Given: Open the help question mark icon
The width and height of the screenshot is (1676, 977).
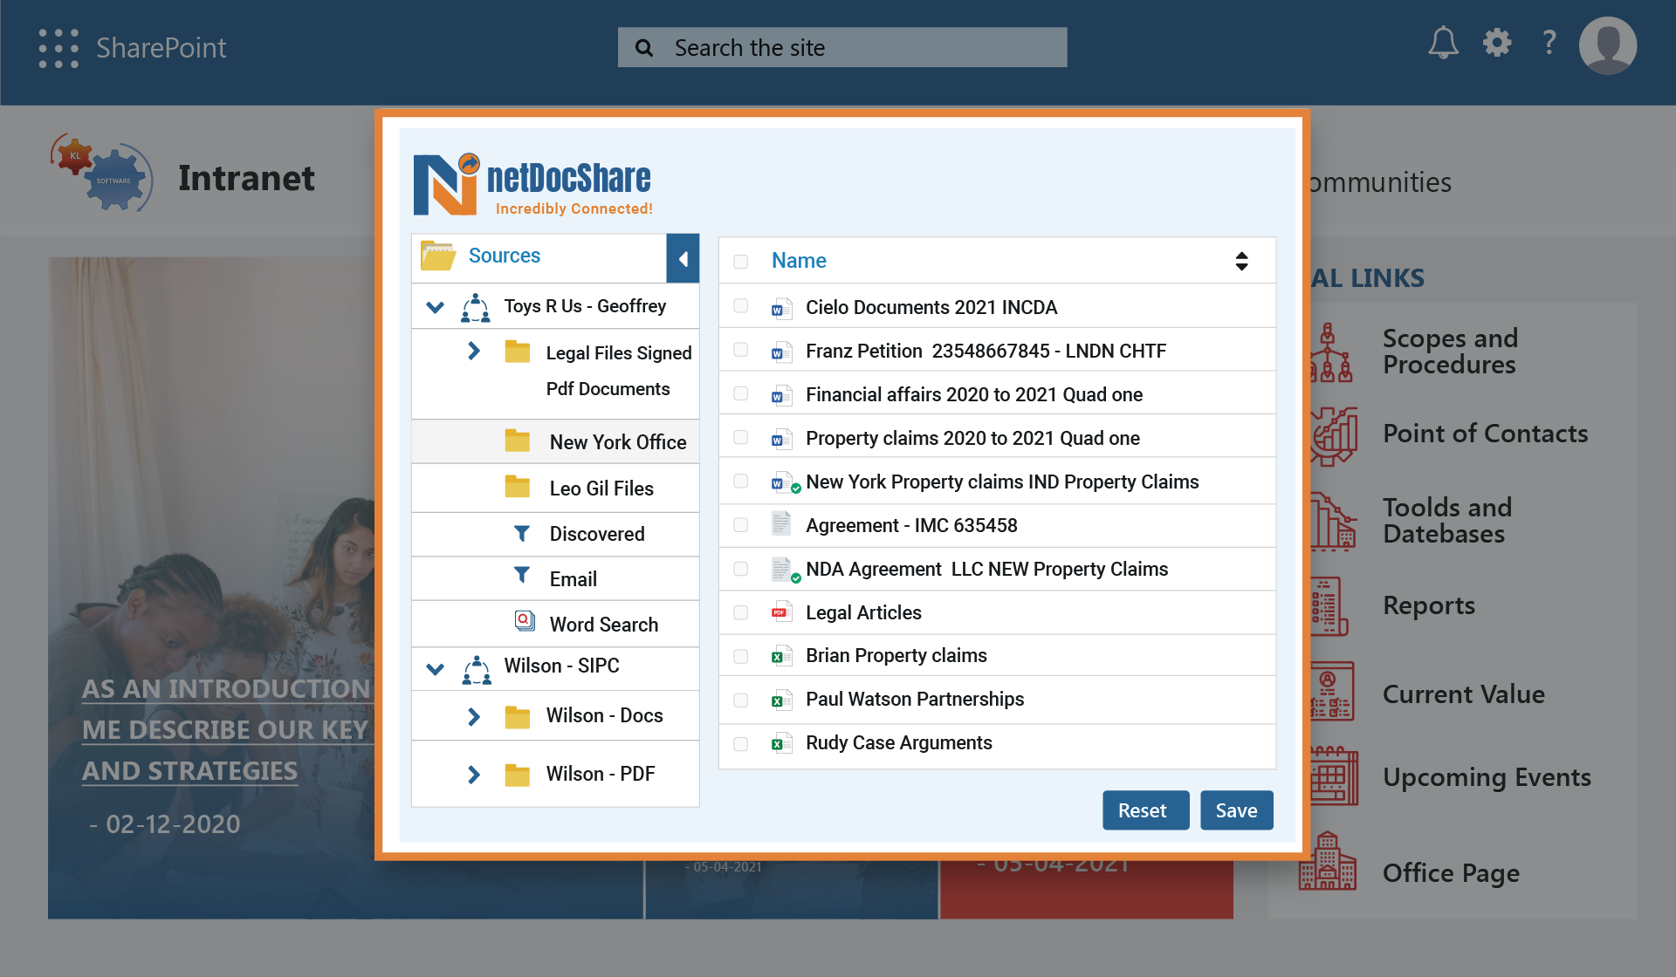Looking at the screenshot, I should [1549, 43].
